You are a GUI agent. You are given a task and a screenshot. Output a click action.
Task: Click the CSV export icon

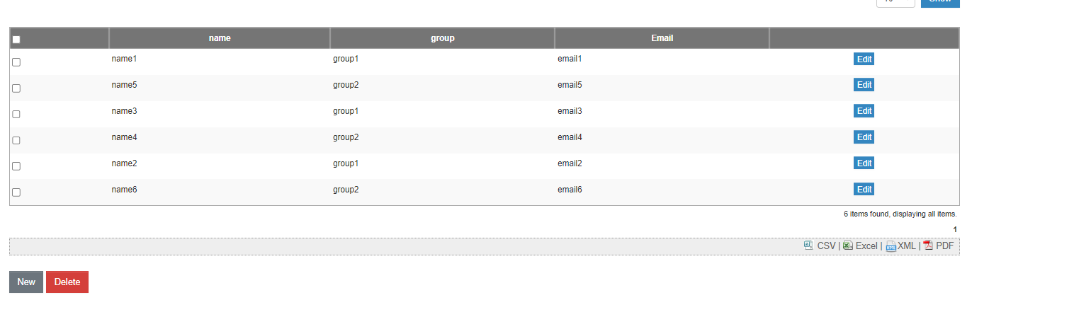[808, 246]
